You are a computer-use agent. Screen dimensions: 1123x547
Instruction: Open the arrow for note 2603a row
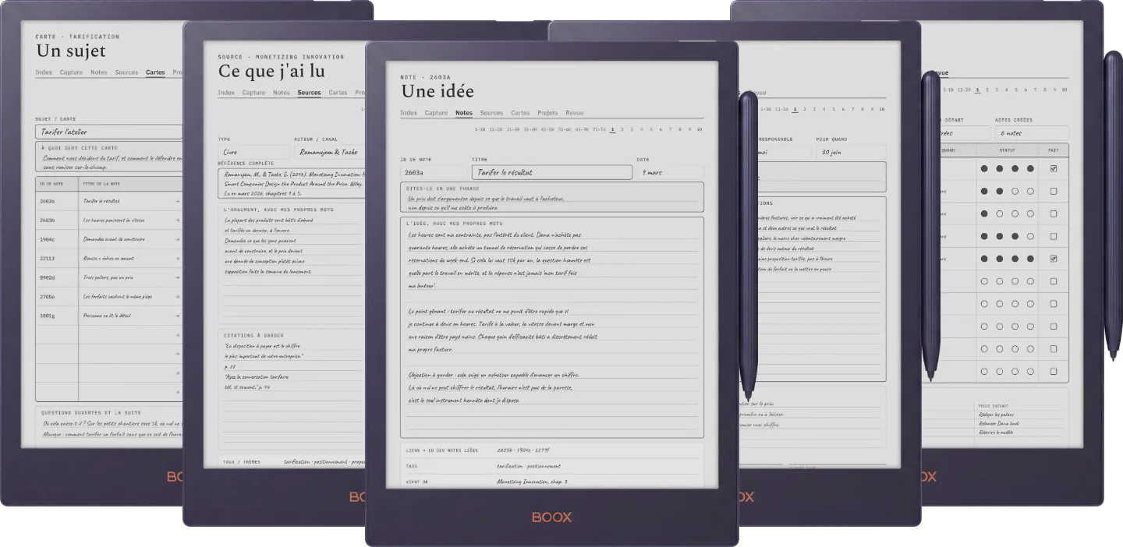[178, 201]
